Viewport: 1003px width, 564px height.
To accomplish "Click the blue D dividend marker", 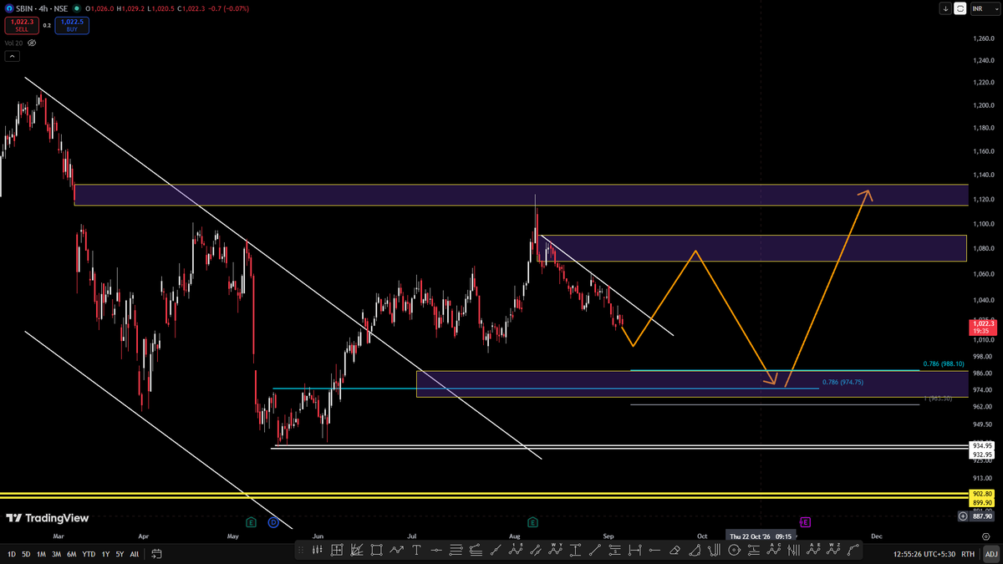I will [x=273, y=522].
